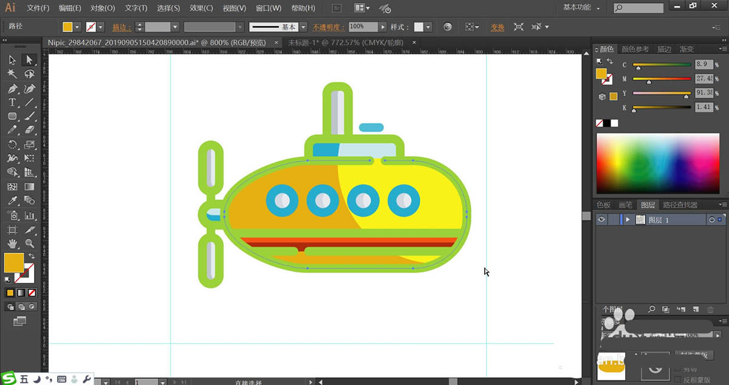Select the Rounded Rectangle shape tool
Image resolution: width=729 pixels, height=385 pixels.
coord(12,117)
